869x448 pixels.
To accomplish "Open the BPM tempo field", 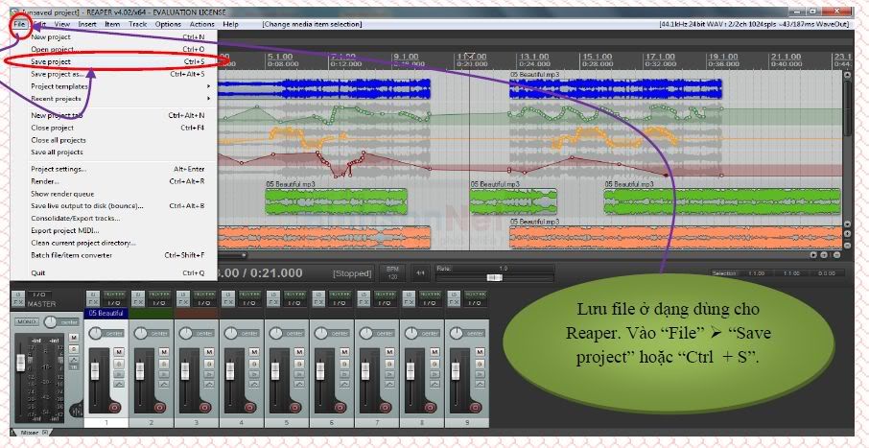I will (391, 272).
